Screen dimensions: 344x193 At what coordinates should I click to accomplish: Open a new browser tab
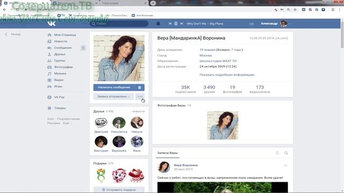[x=153, y=3]
